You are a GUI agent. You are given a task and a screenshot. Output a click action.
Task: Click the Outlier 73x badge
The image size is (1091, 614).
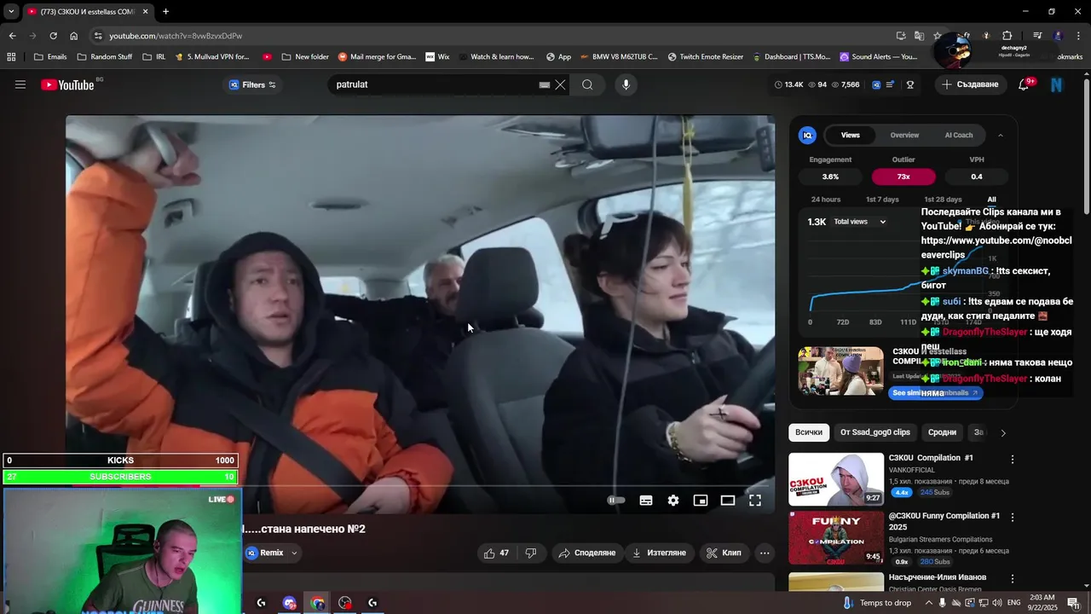(x=903, y=177)
